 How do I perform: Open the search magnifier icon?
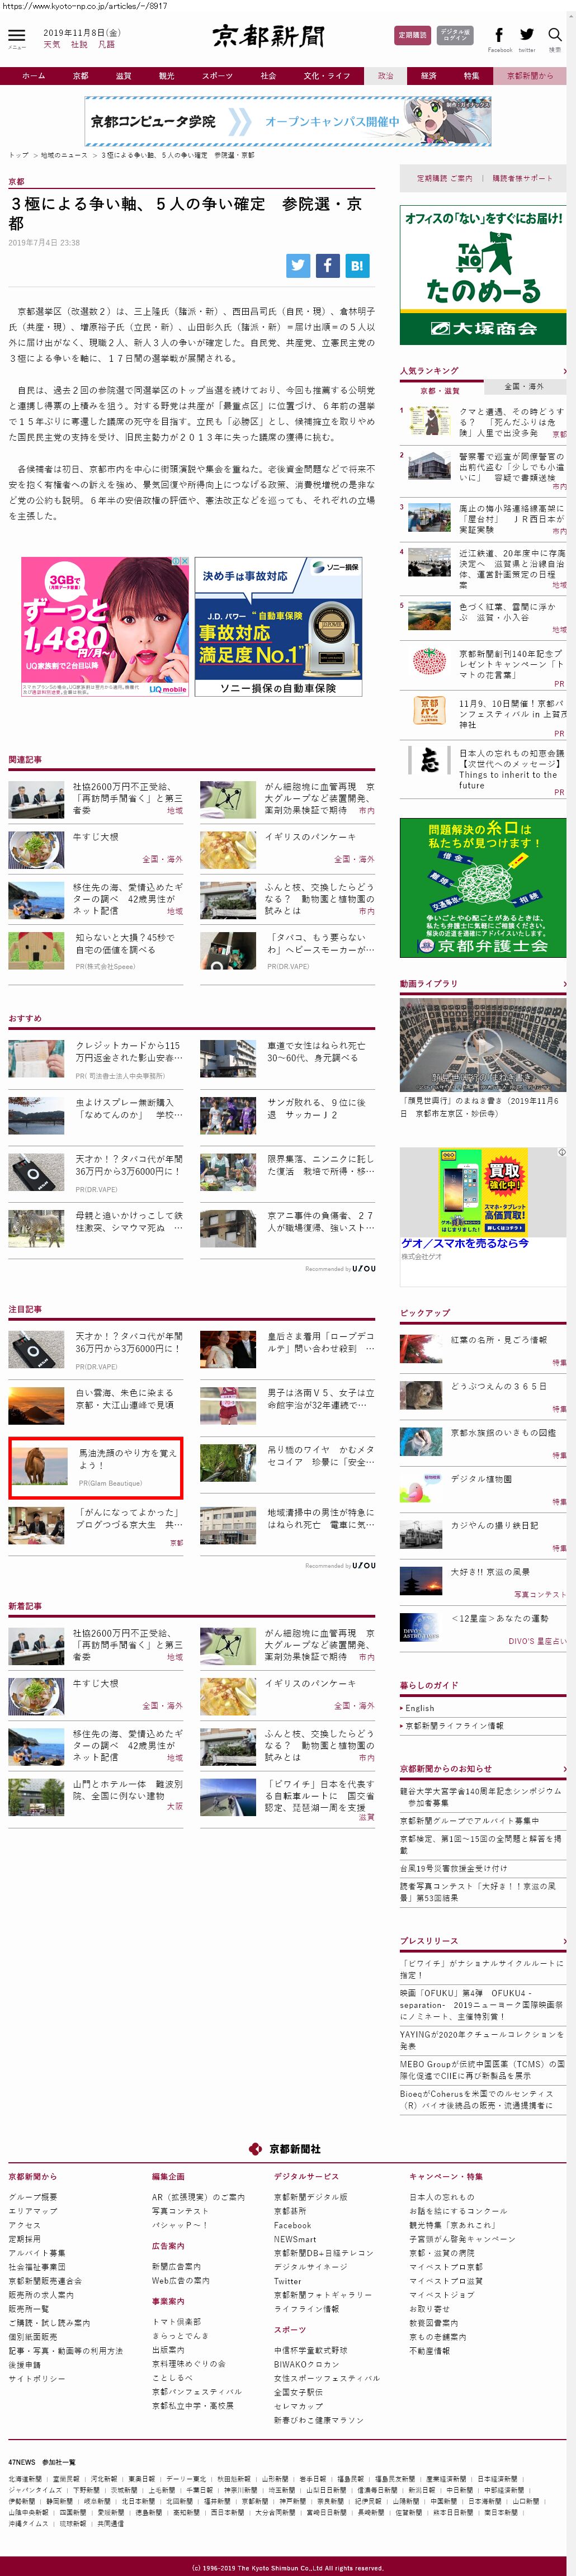tap(554, 35)
